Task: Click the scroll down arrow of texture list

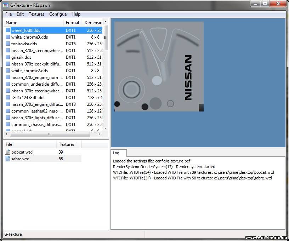Action: coord(106,128)
